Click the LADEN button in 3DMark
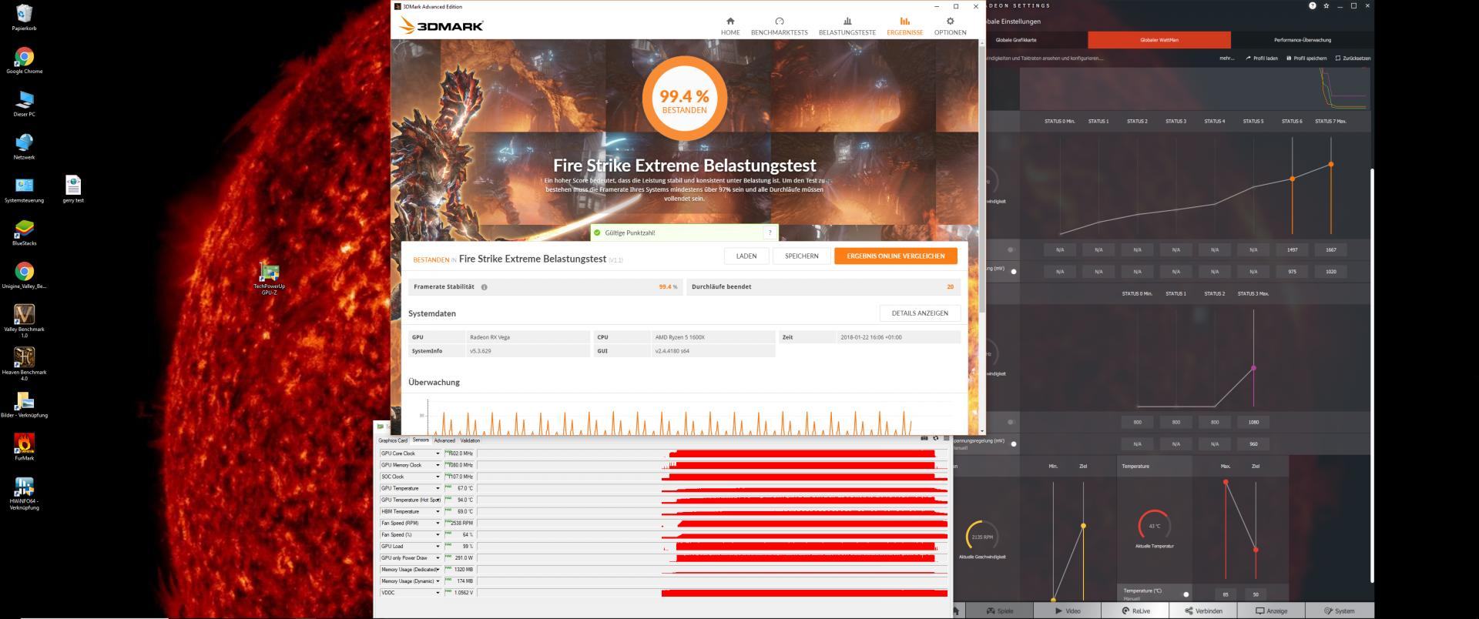This screenshot has width=1479, height=619. pos(746,256)
